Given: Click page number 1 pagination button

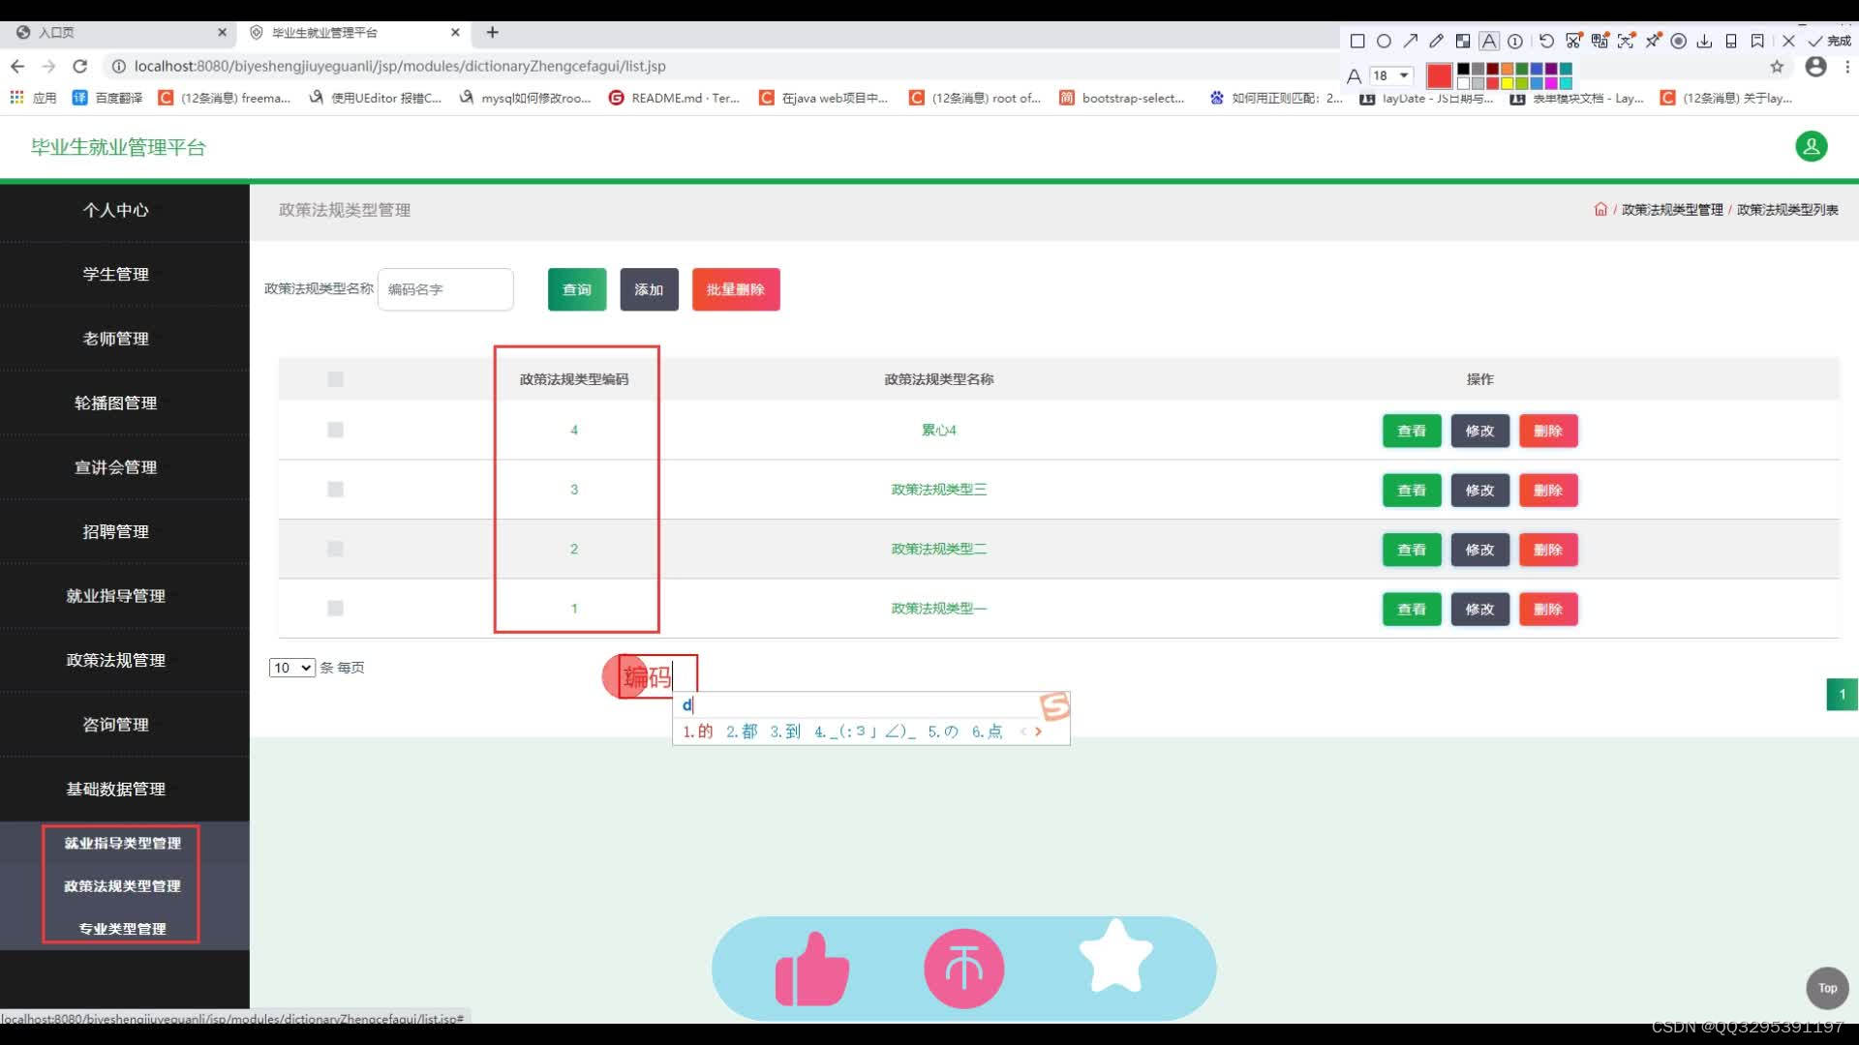Looking at the screenshot, I should point(1842,695).
